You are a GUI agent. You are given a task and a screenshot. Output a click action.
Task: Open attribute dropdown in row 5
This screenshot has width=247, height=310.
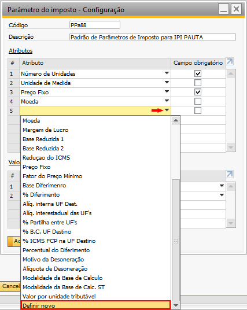click(x=167, y=110)
